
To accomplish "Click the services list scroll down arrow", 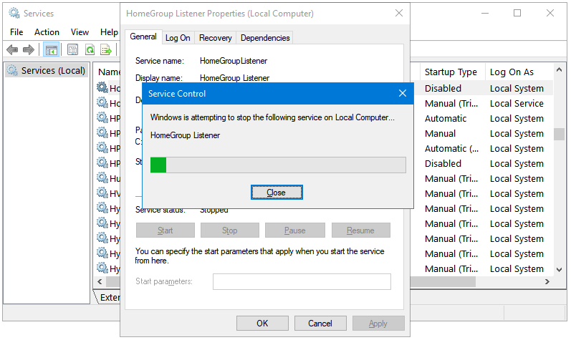I will (x=560, y=269).
